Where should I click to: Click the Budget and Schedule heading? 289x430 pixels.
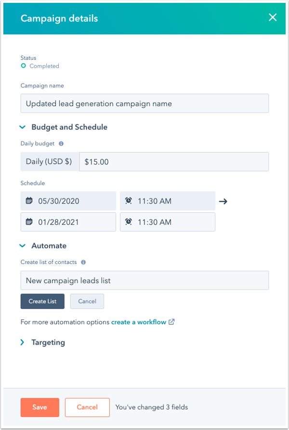(69, 127)
